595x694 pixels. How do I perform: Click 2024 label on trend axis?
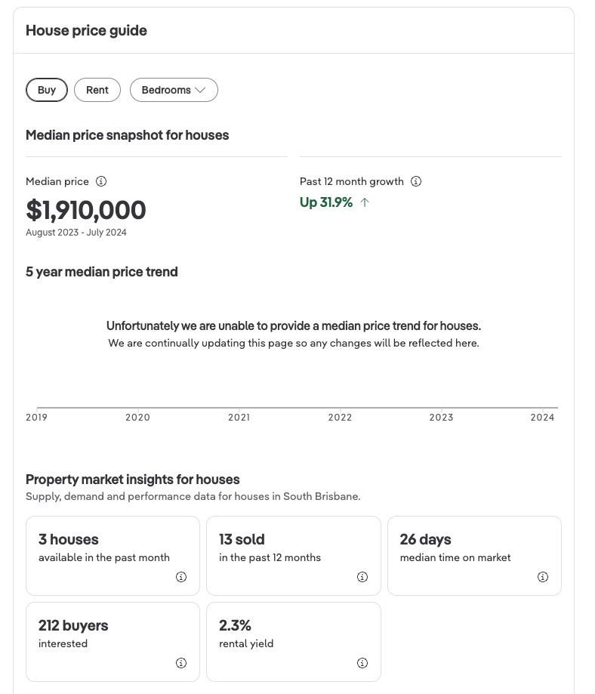point(542,417)
